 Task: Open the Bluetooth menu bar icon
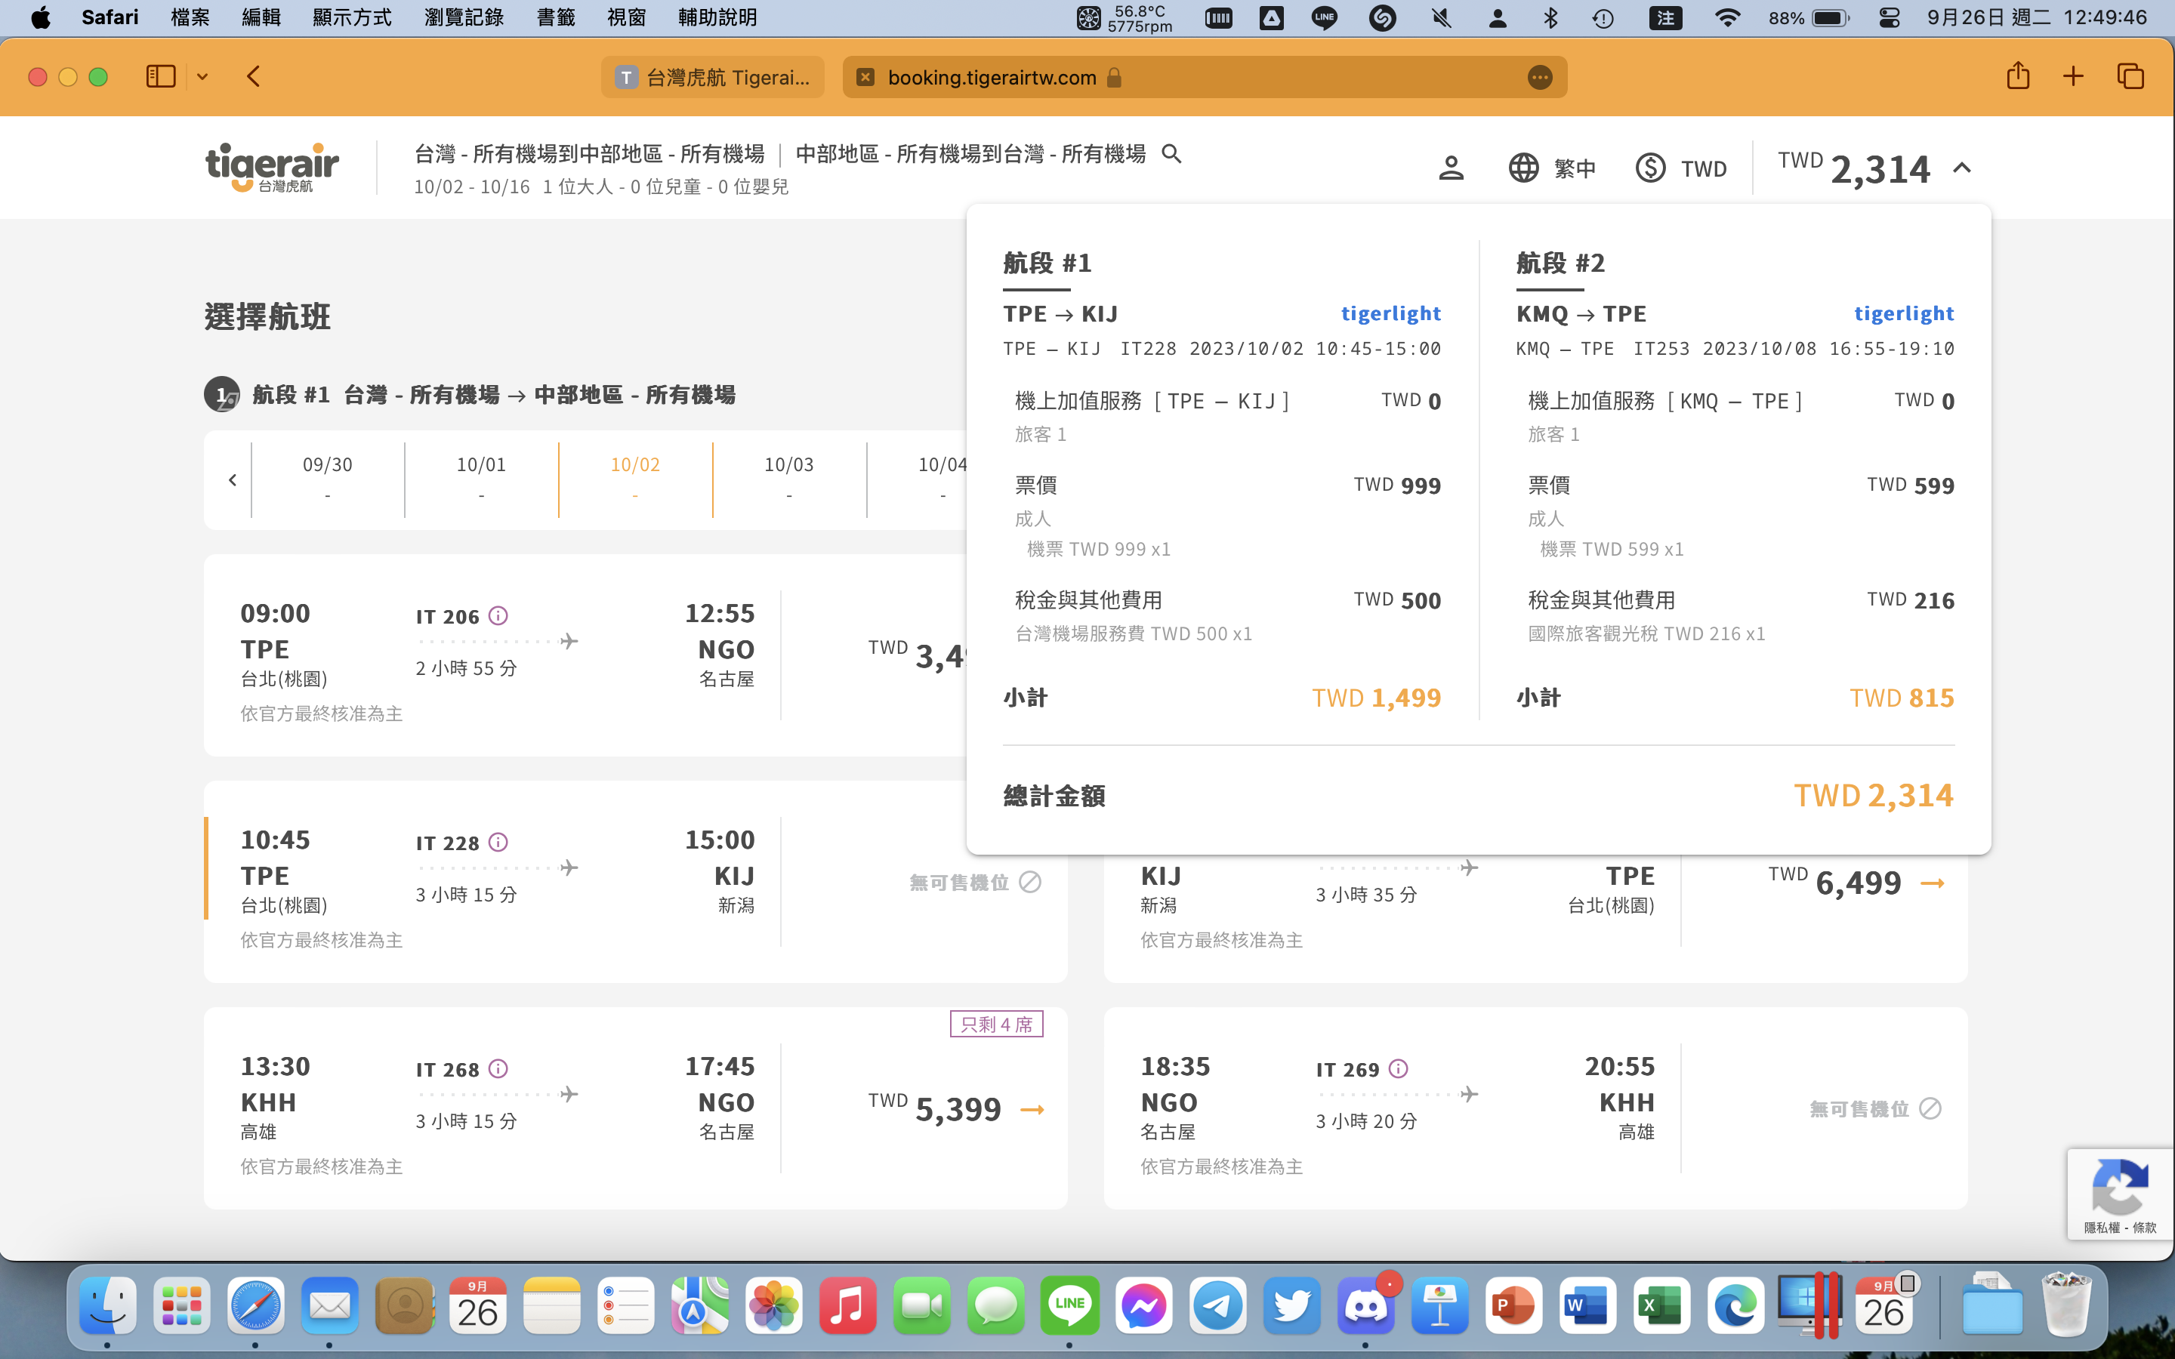[x=1550, y=17]
